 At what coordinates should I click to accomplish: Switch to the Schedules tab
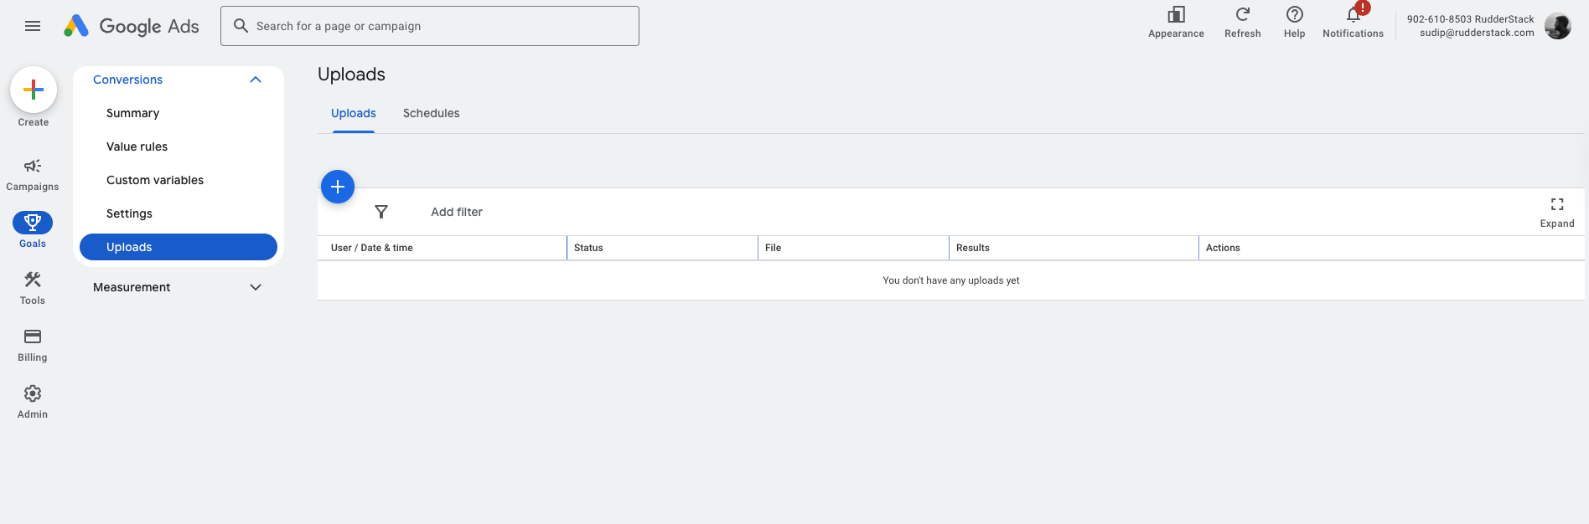click(x=431, y=113)
